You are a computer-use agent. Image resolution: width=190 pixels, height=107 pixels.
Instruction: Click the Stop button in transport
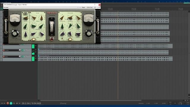[17, 103]
